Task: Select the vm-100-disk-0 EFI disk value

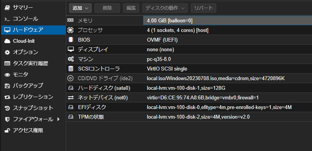Action: [219, 107]
